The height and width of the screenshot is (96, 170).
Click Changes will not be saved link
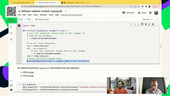(71, 15)
